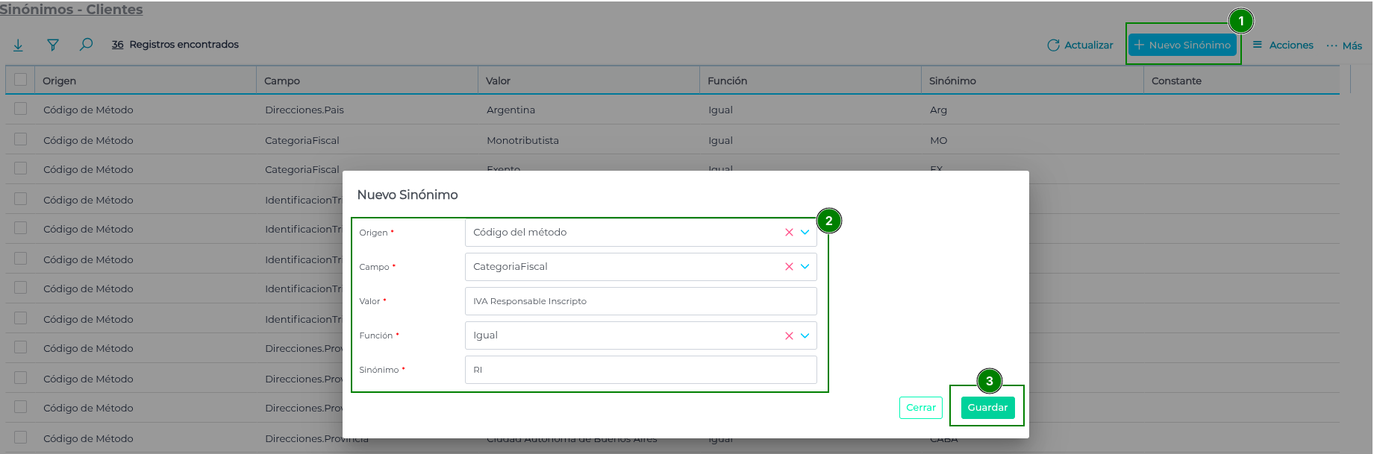Open the filter funnel icon

(x=52, y=45)
